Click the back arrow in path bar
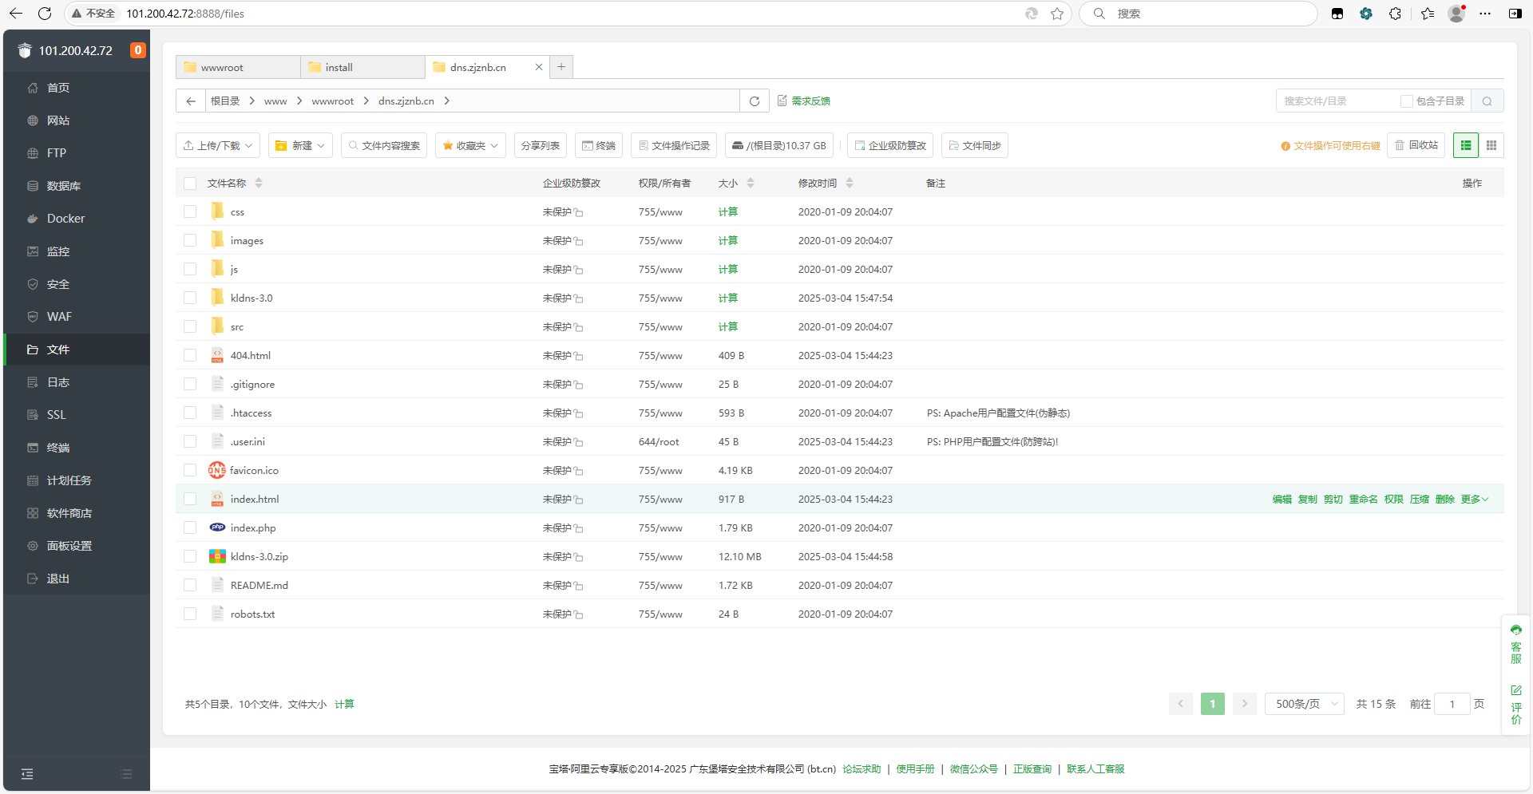This screenshot has width=1533, height=794. click(191, 101)
